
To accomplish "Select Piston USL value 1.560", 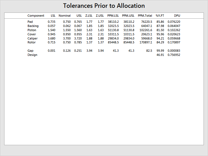I will tap(78, 30).
